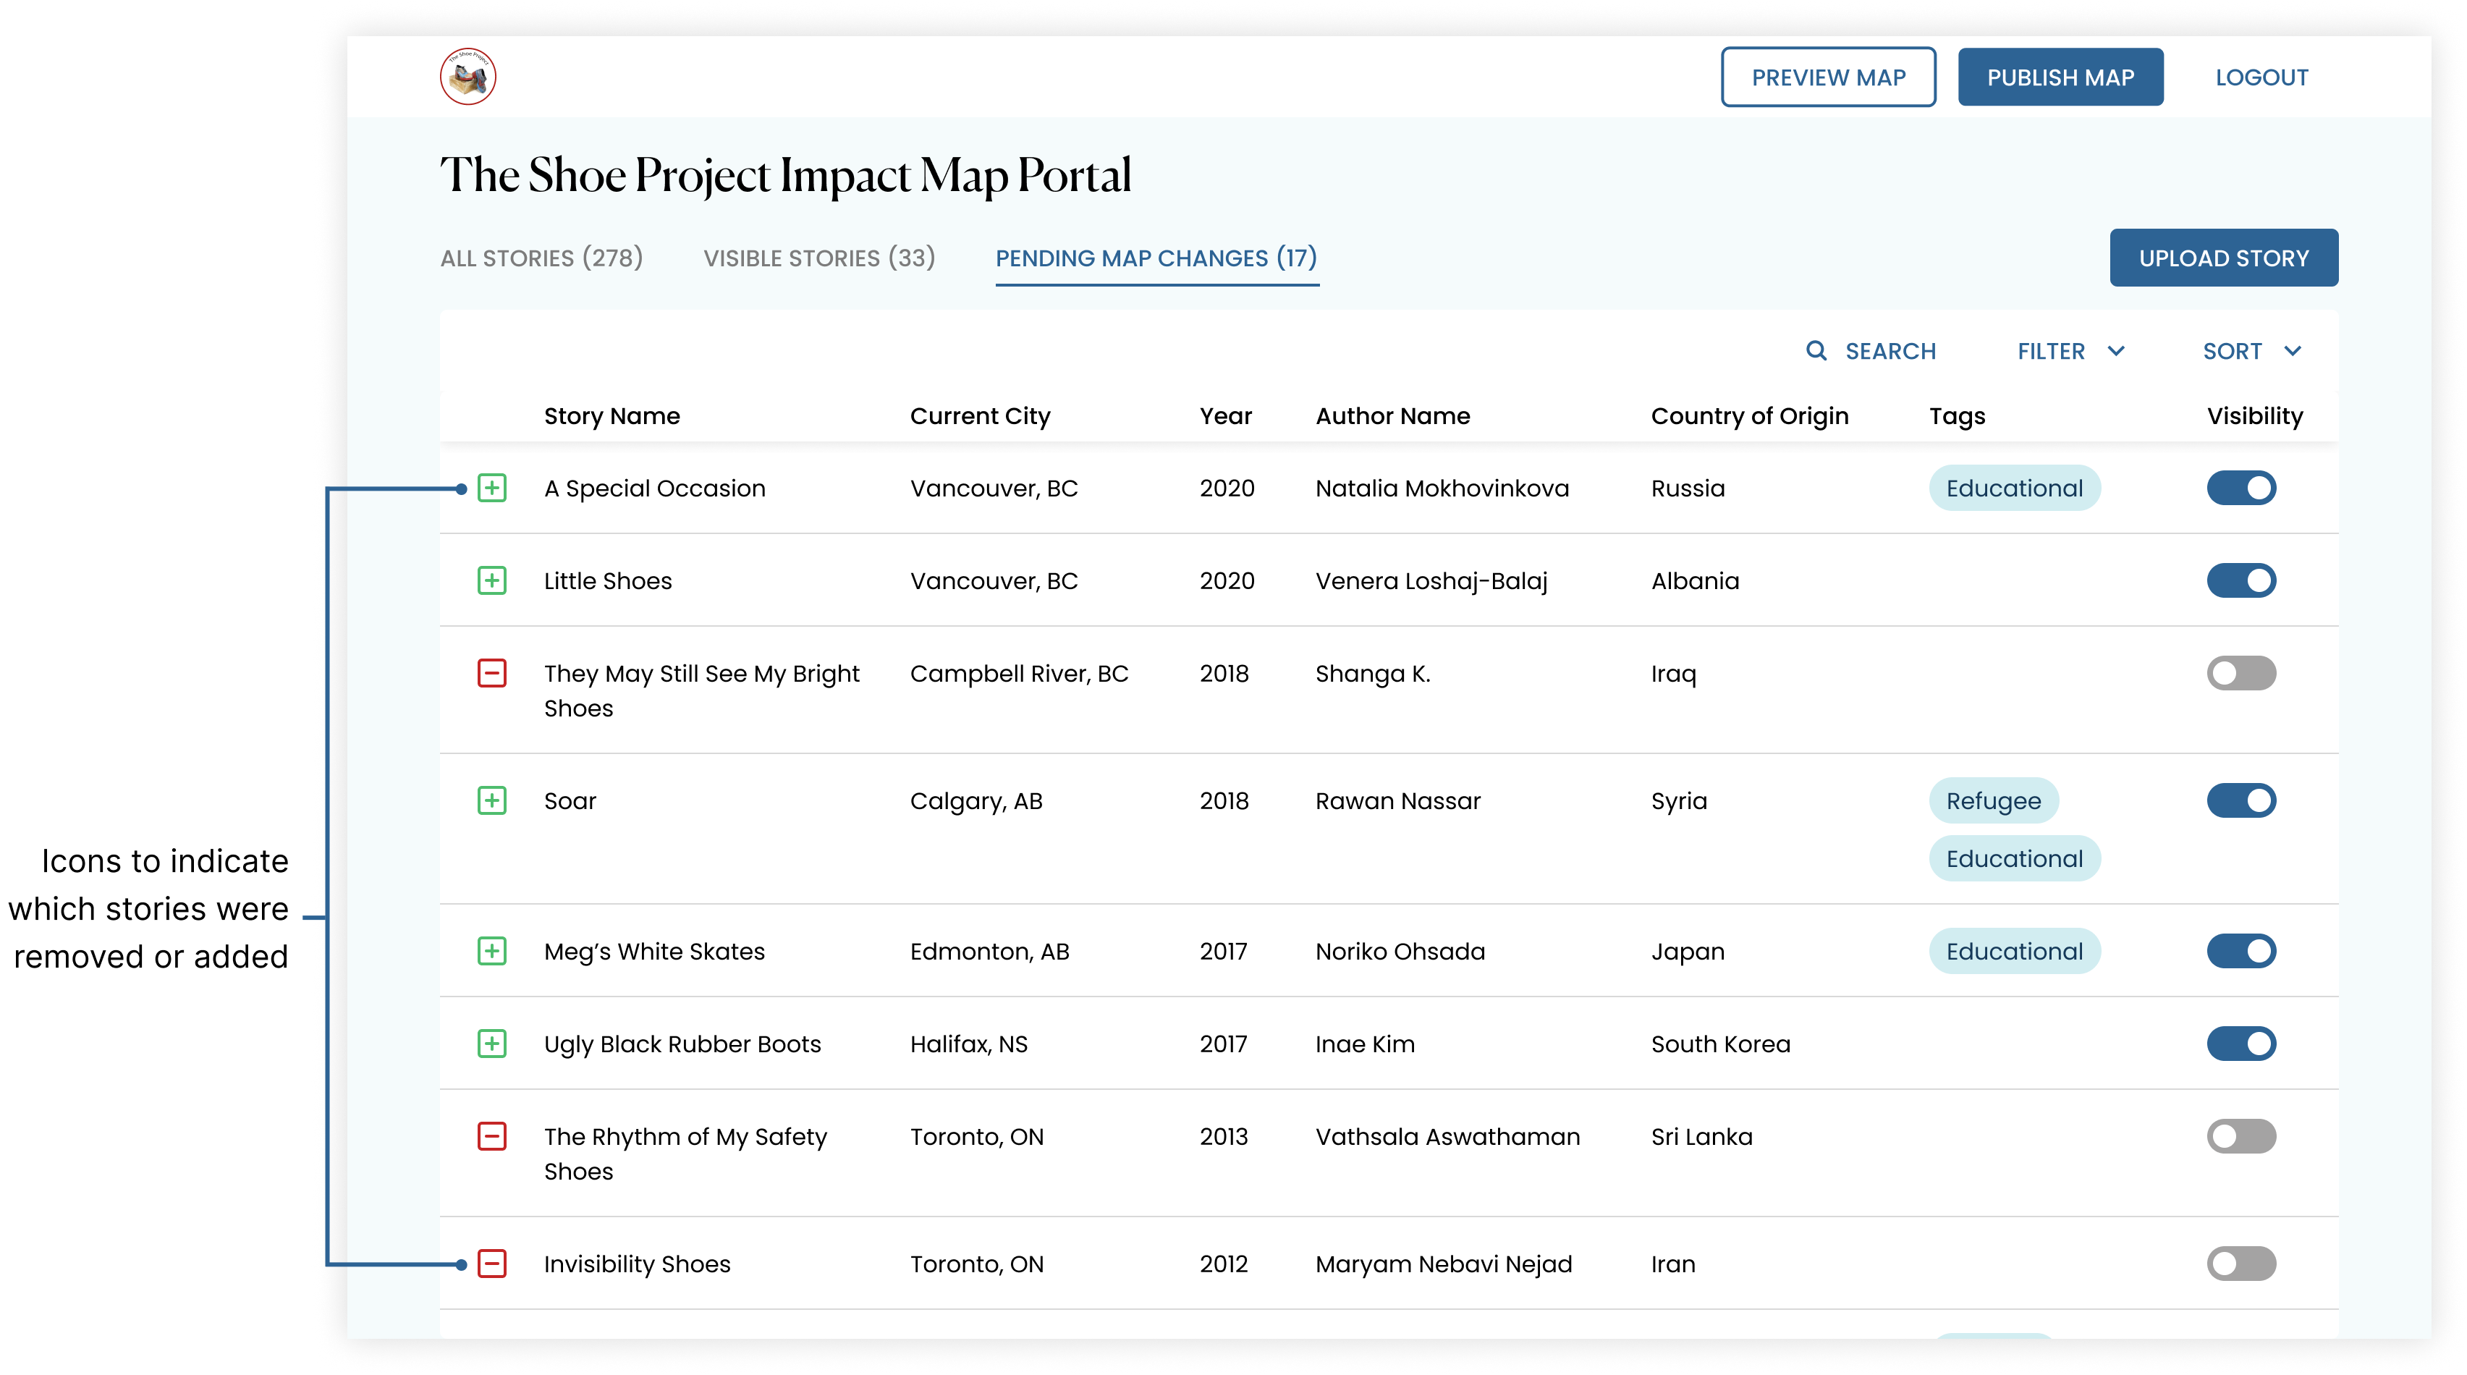Toggle visibility off for A Special Occasion
The height and width of the screenshot is (1375, 2467).
pyautogui.click(x=2241, y=488)
